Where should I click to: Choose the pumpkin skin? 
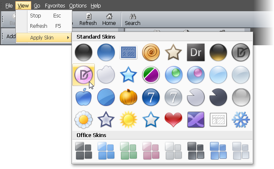[128, 97]
